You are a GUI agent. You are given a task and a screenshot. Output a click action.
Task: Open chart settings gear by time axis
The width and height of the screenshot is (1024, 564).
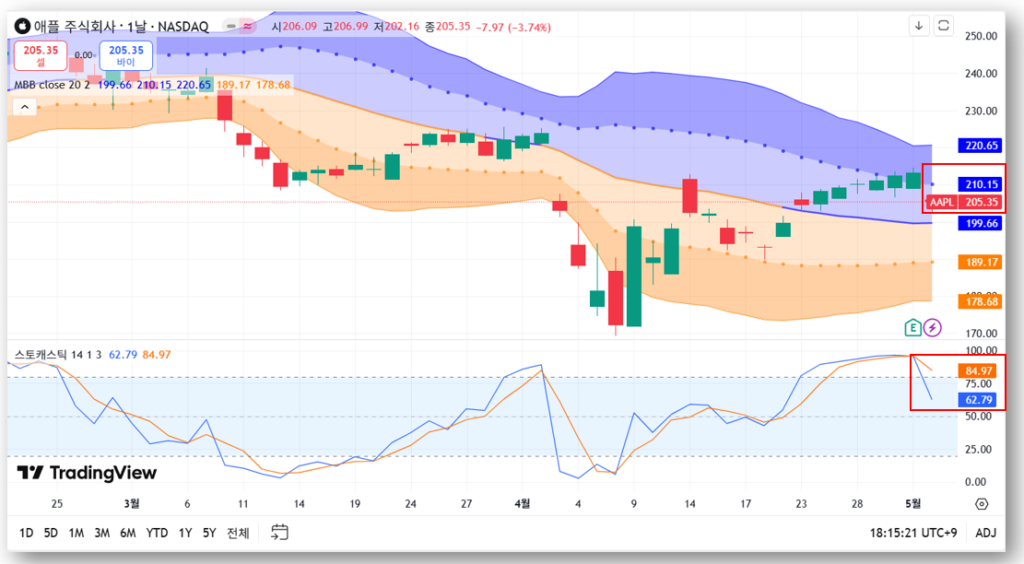982,504
